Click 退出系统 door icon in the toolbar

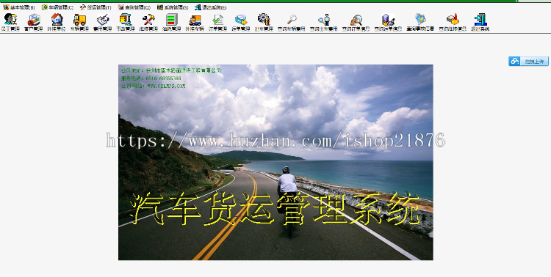click(480, 23)
